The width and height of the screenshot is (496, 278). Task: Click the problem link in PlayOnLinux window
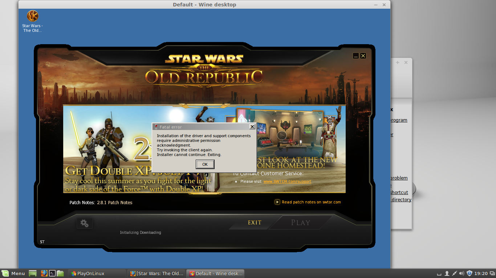click(399, 178)
